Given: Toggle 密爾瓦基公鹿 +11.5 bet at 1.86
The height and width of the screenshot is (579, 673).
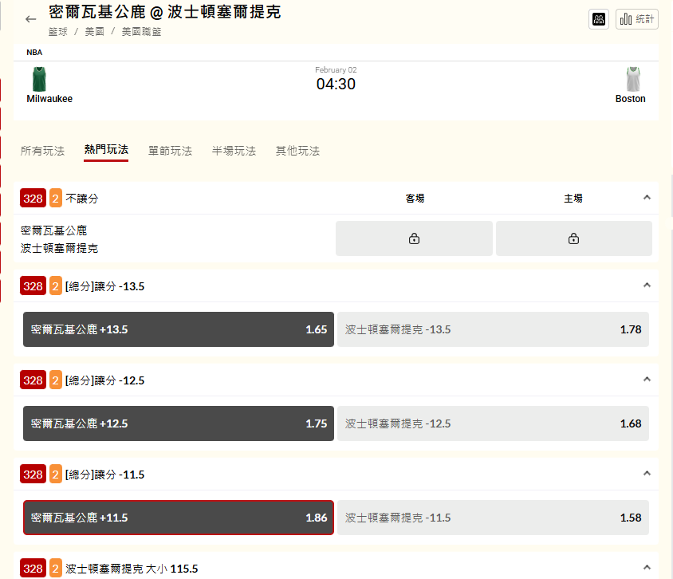Looking at the screenshot, I should (179, 518).
